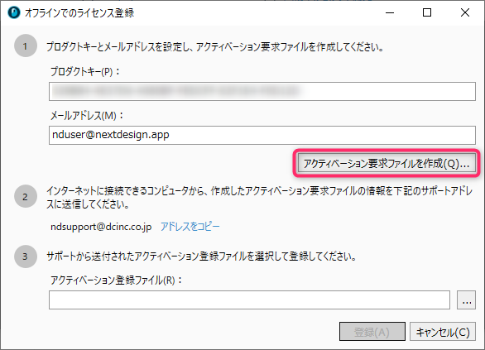
Task: Click the ndsupport@dcinc.co.jp support address text
Action: tap(101, 227)
